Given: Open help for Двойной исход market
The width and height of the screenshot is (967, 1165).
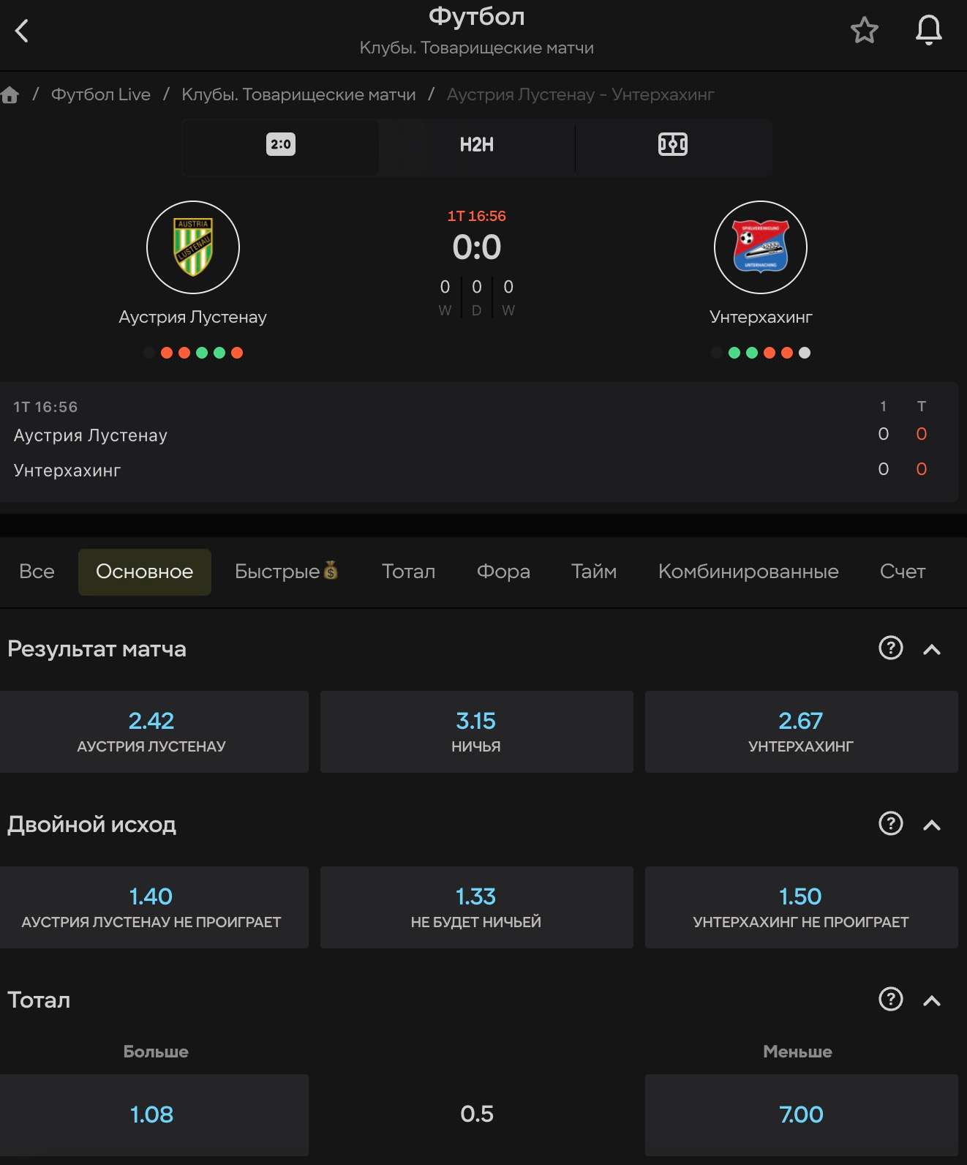Looking at the screenshot, I should coord(890,823).
